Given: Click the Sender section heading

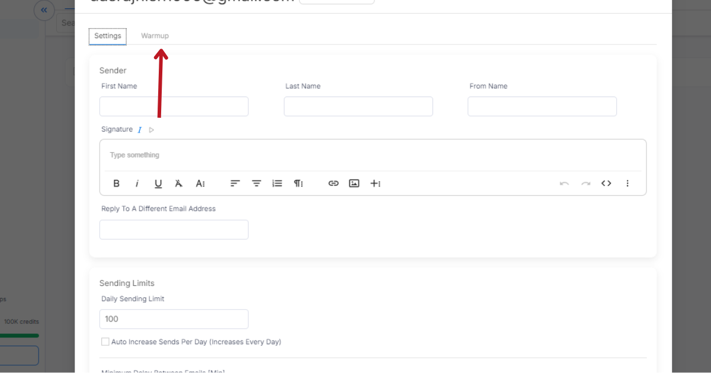Looking at the screenshot, I should [x=113, y=70].
